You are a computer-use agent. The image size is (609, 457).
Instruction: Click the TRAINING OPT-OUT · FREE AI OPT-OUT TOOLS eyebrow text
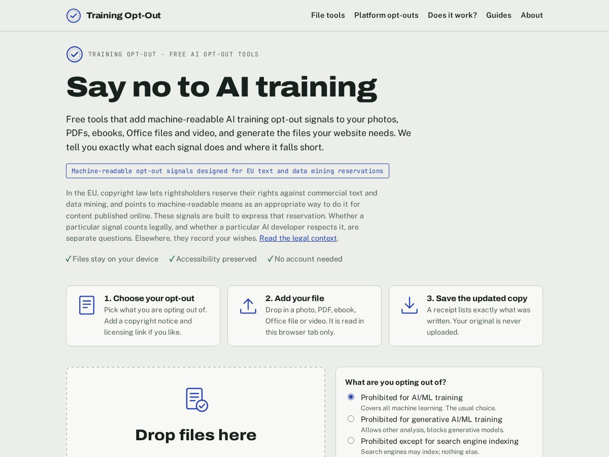pos(174,54)
